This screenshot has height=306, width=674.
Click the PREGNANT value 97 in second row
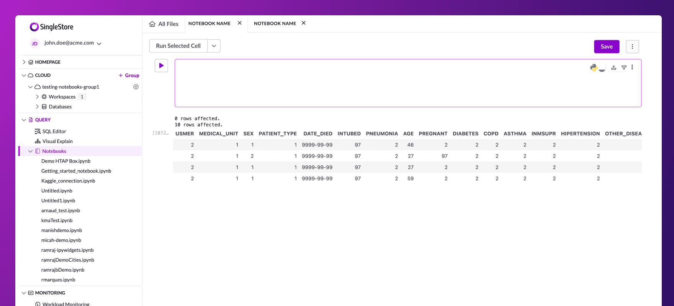click(x=444, y=156)
